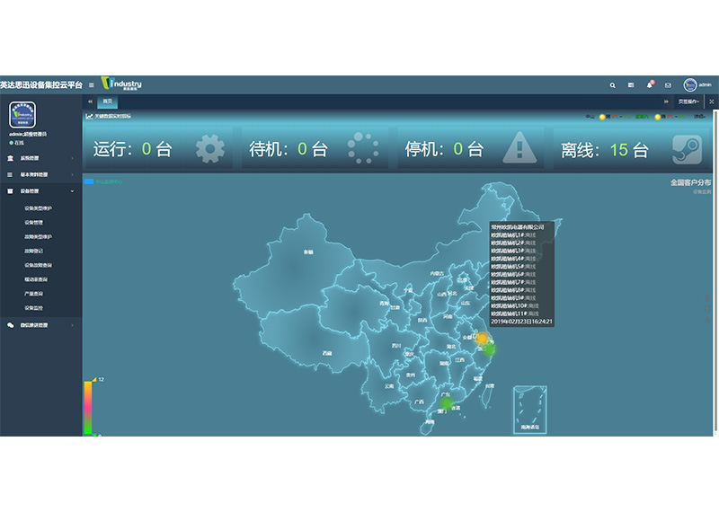This screenshot has width=719, height=512.
Task: Expand the 微信推送管理 sidebar menu
Action: click(x=40, y=325)
